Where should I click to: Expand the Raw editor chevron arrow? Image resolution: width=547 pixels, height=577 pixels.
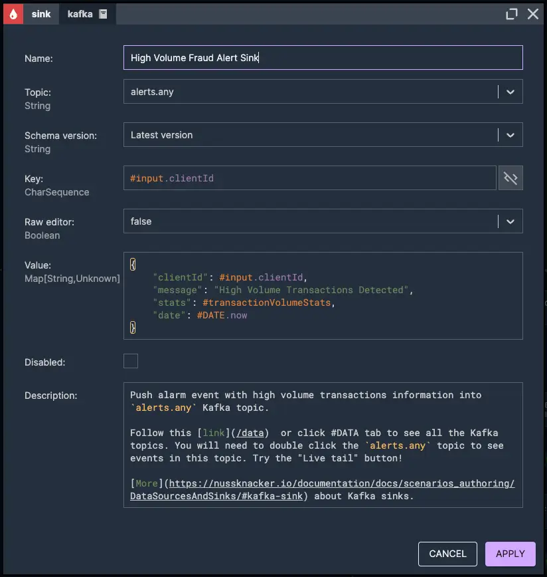510,221
